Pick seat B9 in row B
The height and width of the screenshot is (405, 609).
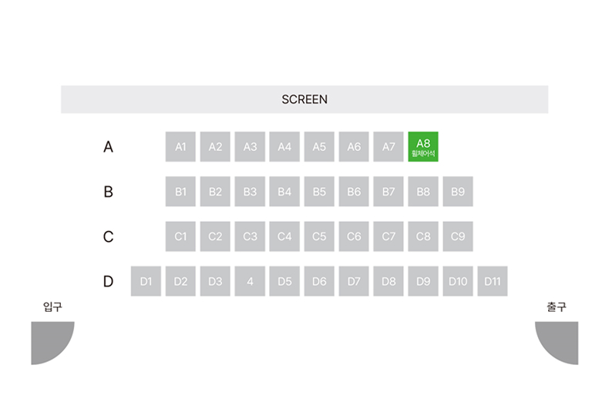point(458,192)
